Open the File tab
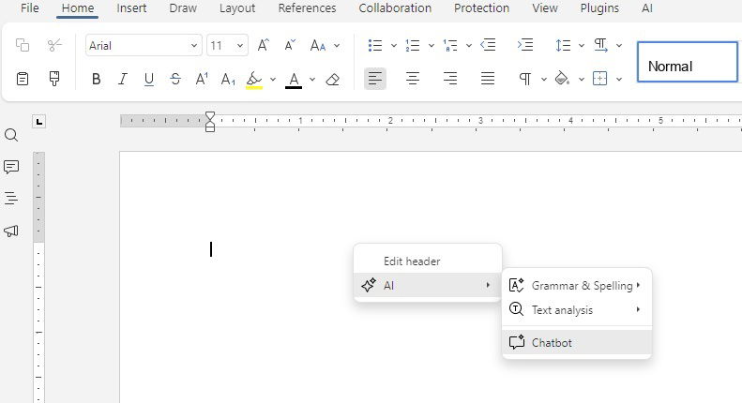 [x=30, y=8]
